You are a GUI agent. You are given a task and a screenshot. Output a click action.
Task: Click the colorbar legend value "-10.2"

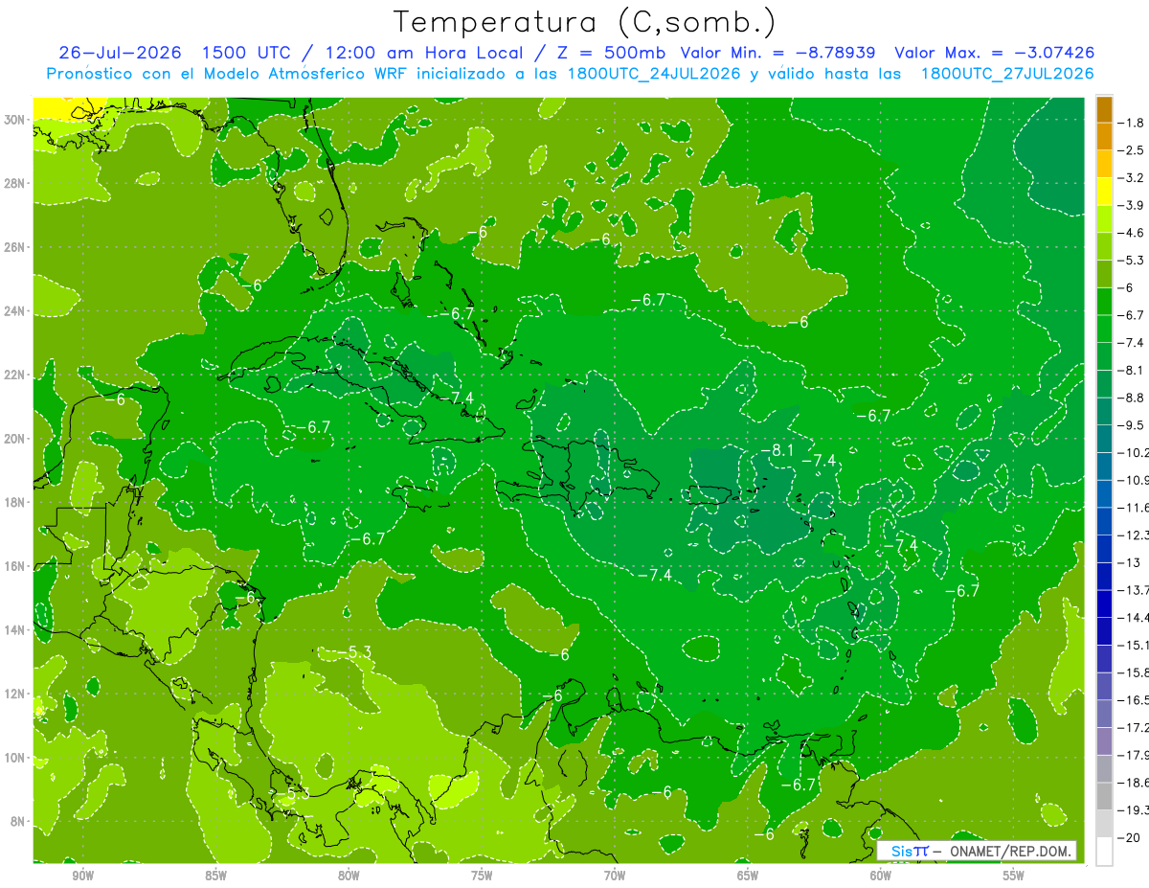click(1134, 452)
